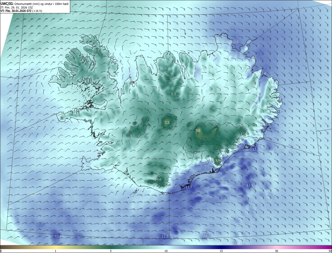This screenshot has width=332, height=253.
Task: Select the 3.8 value on the central glacier
Action: [x=167, y=123]
